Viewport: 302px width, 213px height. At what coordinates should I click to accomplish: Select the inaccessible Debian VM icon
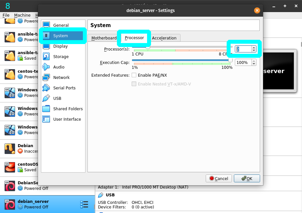pyautogui.click(x=10, y=149)
